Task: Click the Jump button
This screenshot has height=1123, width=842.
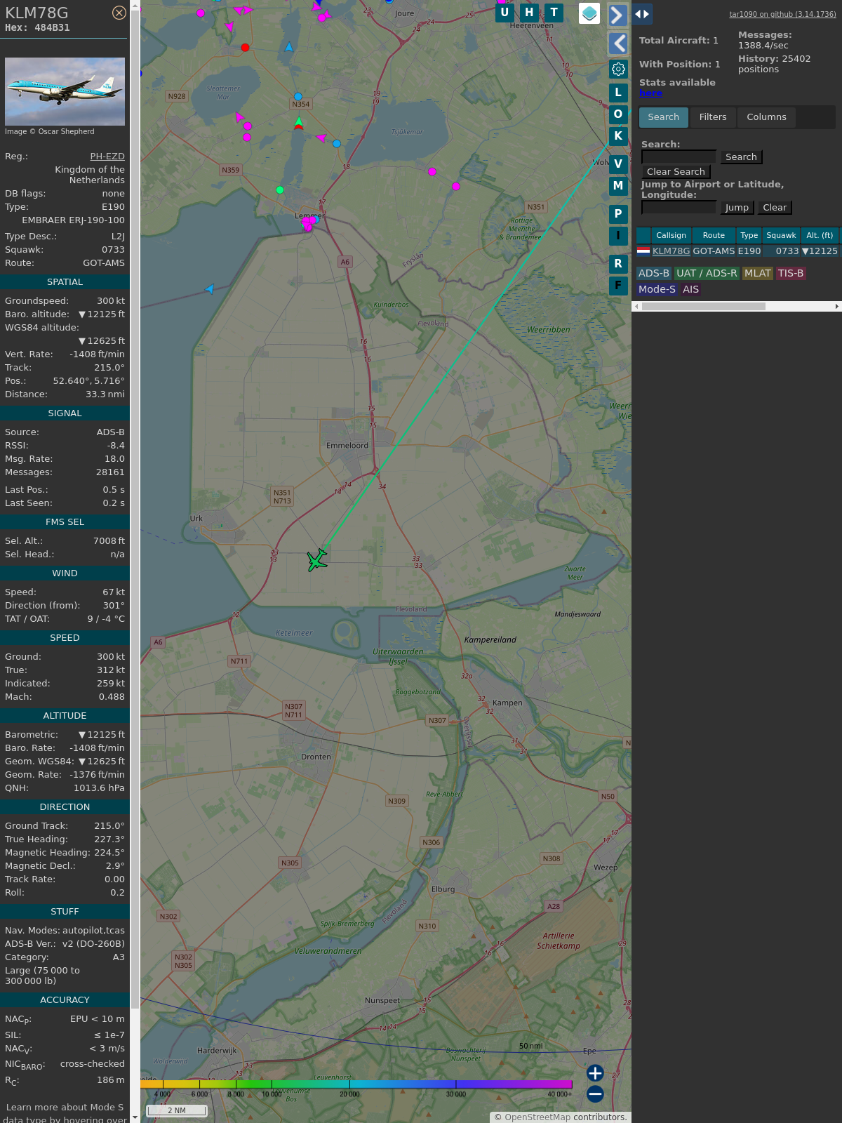Action: coord(737,208)
